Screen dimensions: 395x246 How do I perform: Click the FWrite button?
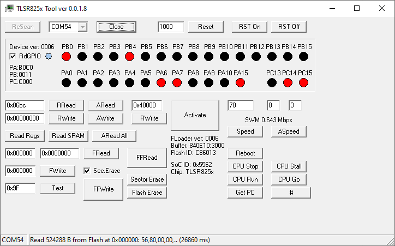tap(57, 171)
